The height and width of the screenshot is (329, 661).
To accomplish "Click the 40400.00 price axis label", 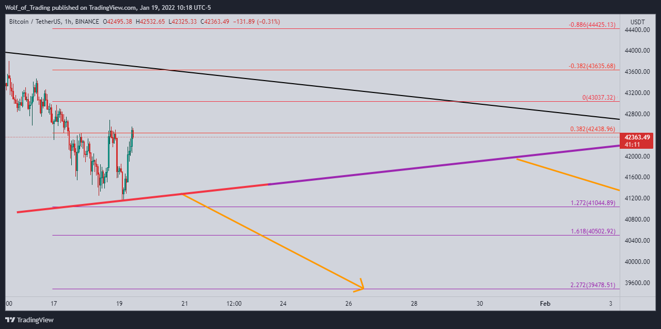I will click(x=637, y=241).
